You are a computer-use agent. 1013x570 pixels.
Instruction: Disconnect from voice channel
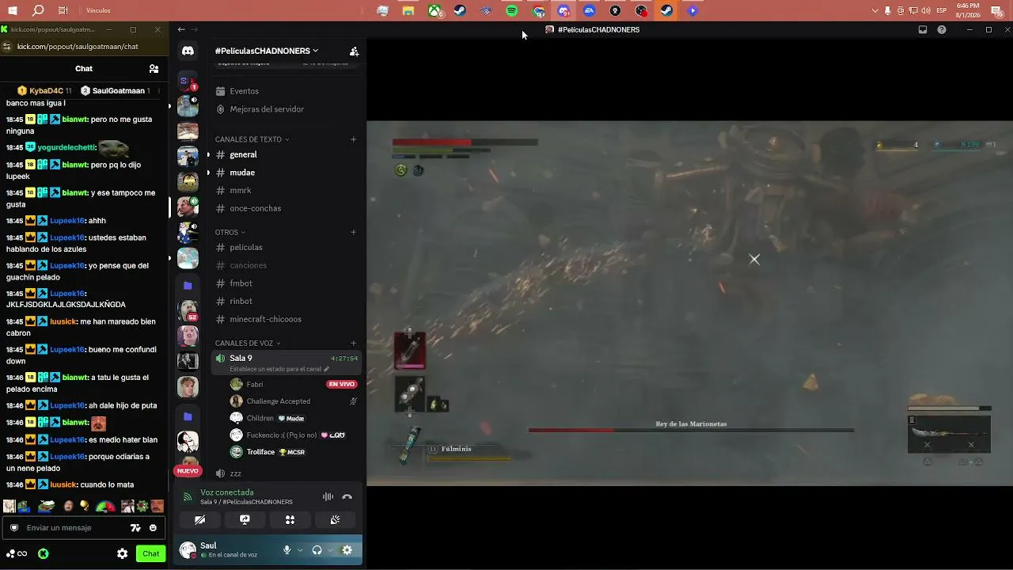(x=347, y=497)
